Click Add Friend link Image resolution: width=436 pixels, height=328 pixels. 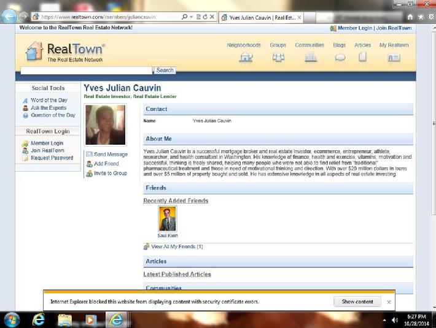(x=106, y=164)
